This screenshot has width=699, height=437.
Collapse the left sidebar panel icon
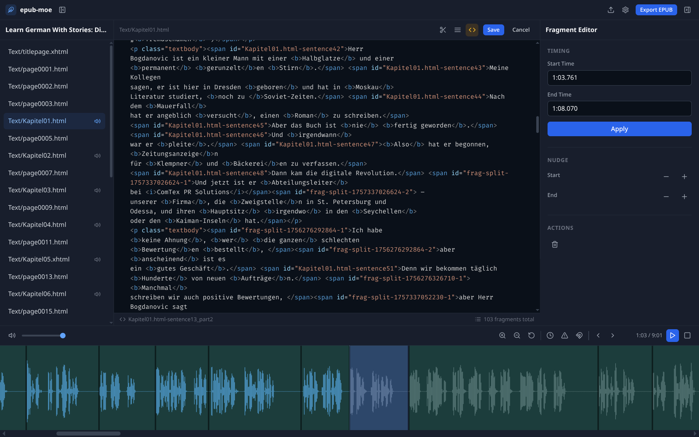(62, 10)
